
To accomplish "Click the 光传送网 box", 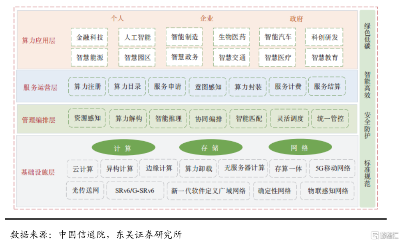I will pyautogui.click(x=85, y=190).
